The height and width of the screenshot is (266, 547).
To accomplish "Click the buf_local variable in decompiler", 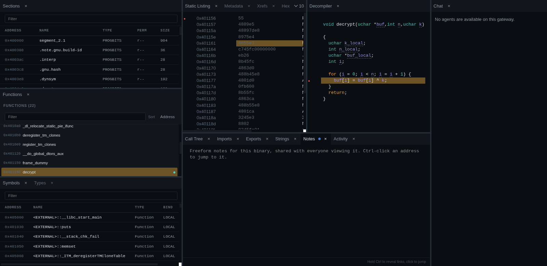I will [359, 56].
